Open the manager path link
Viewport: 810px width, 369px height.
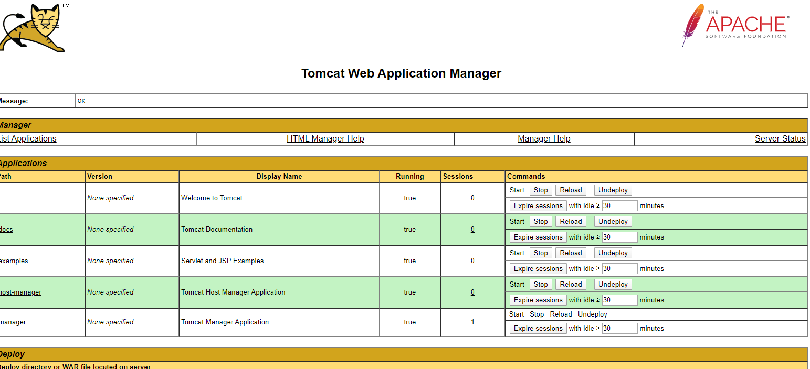tap(13, 322)
